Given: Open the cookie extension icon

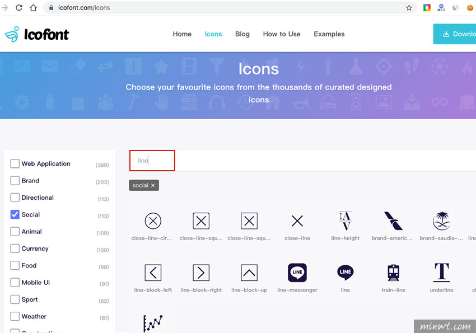Looking at the screenshot, I should 470,8.
